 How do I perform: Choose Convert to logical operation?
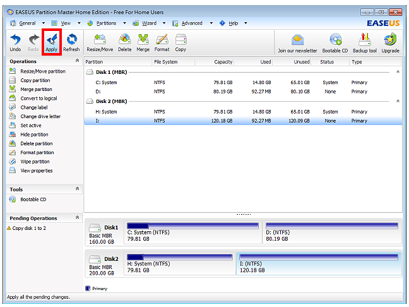click(33, 99)
